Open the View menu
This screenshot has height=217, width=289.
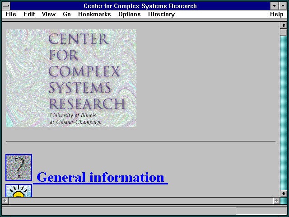pyautogui.click(x=49, y=14)
